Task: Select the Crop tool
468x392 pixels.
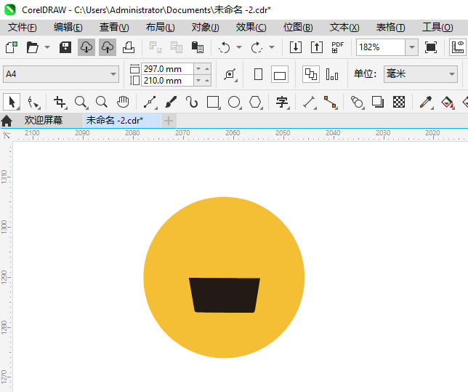Action: pos(60,103)
